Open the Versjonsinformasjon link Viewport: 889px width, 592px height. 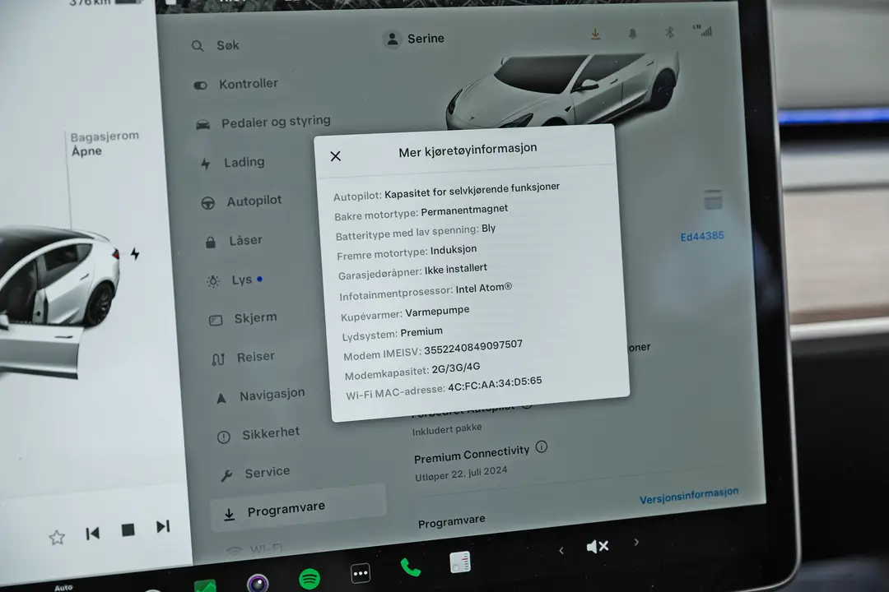pyautogui.click(x=689, y=496)
